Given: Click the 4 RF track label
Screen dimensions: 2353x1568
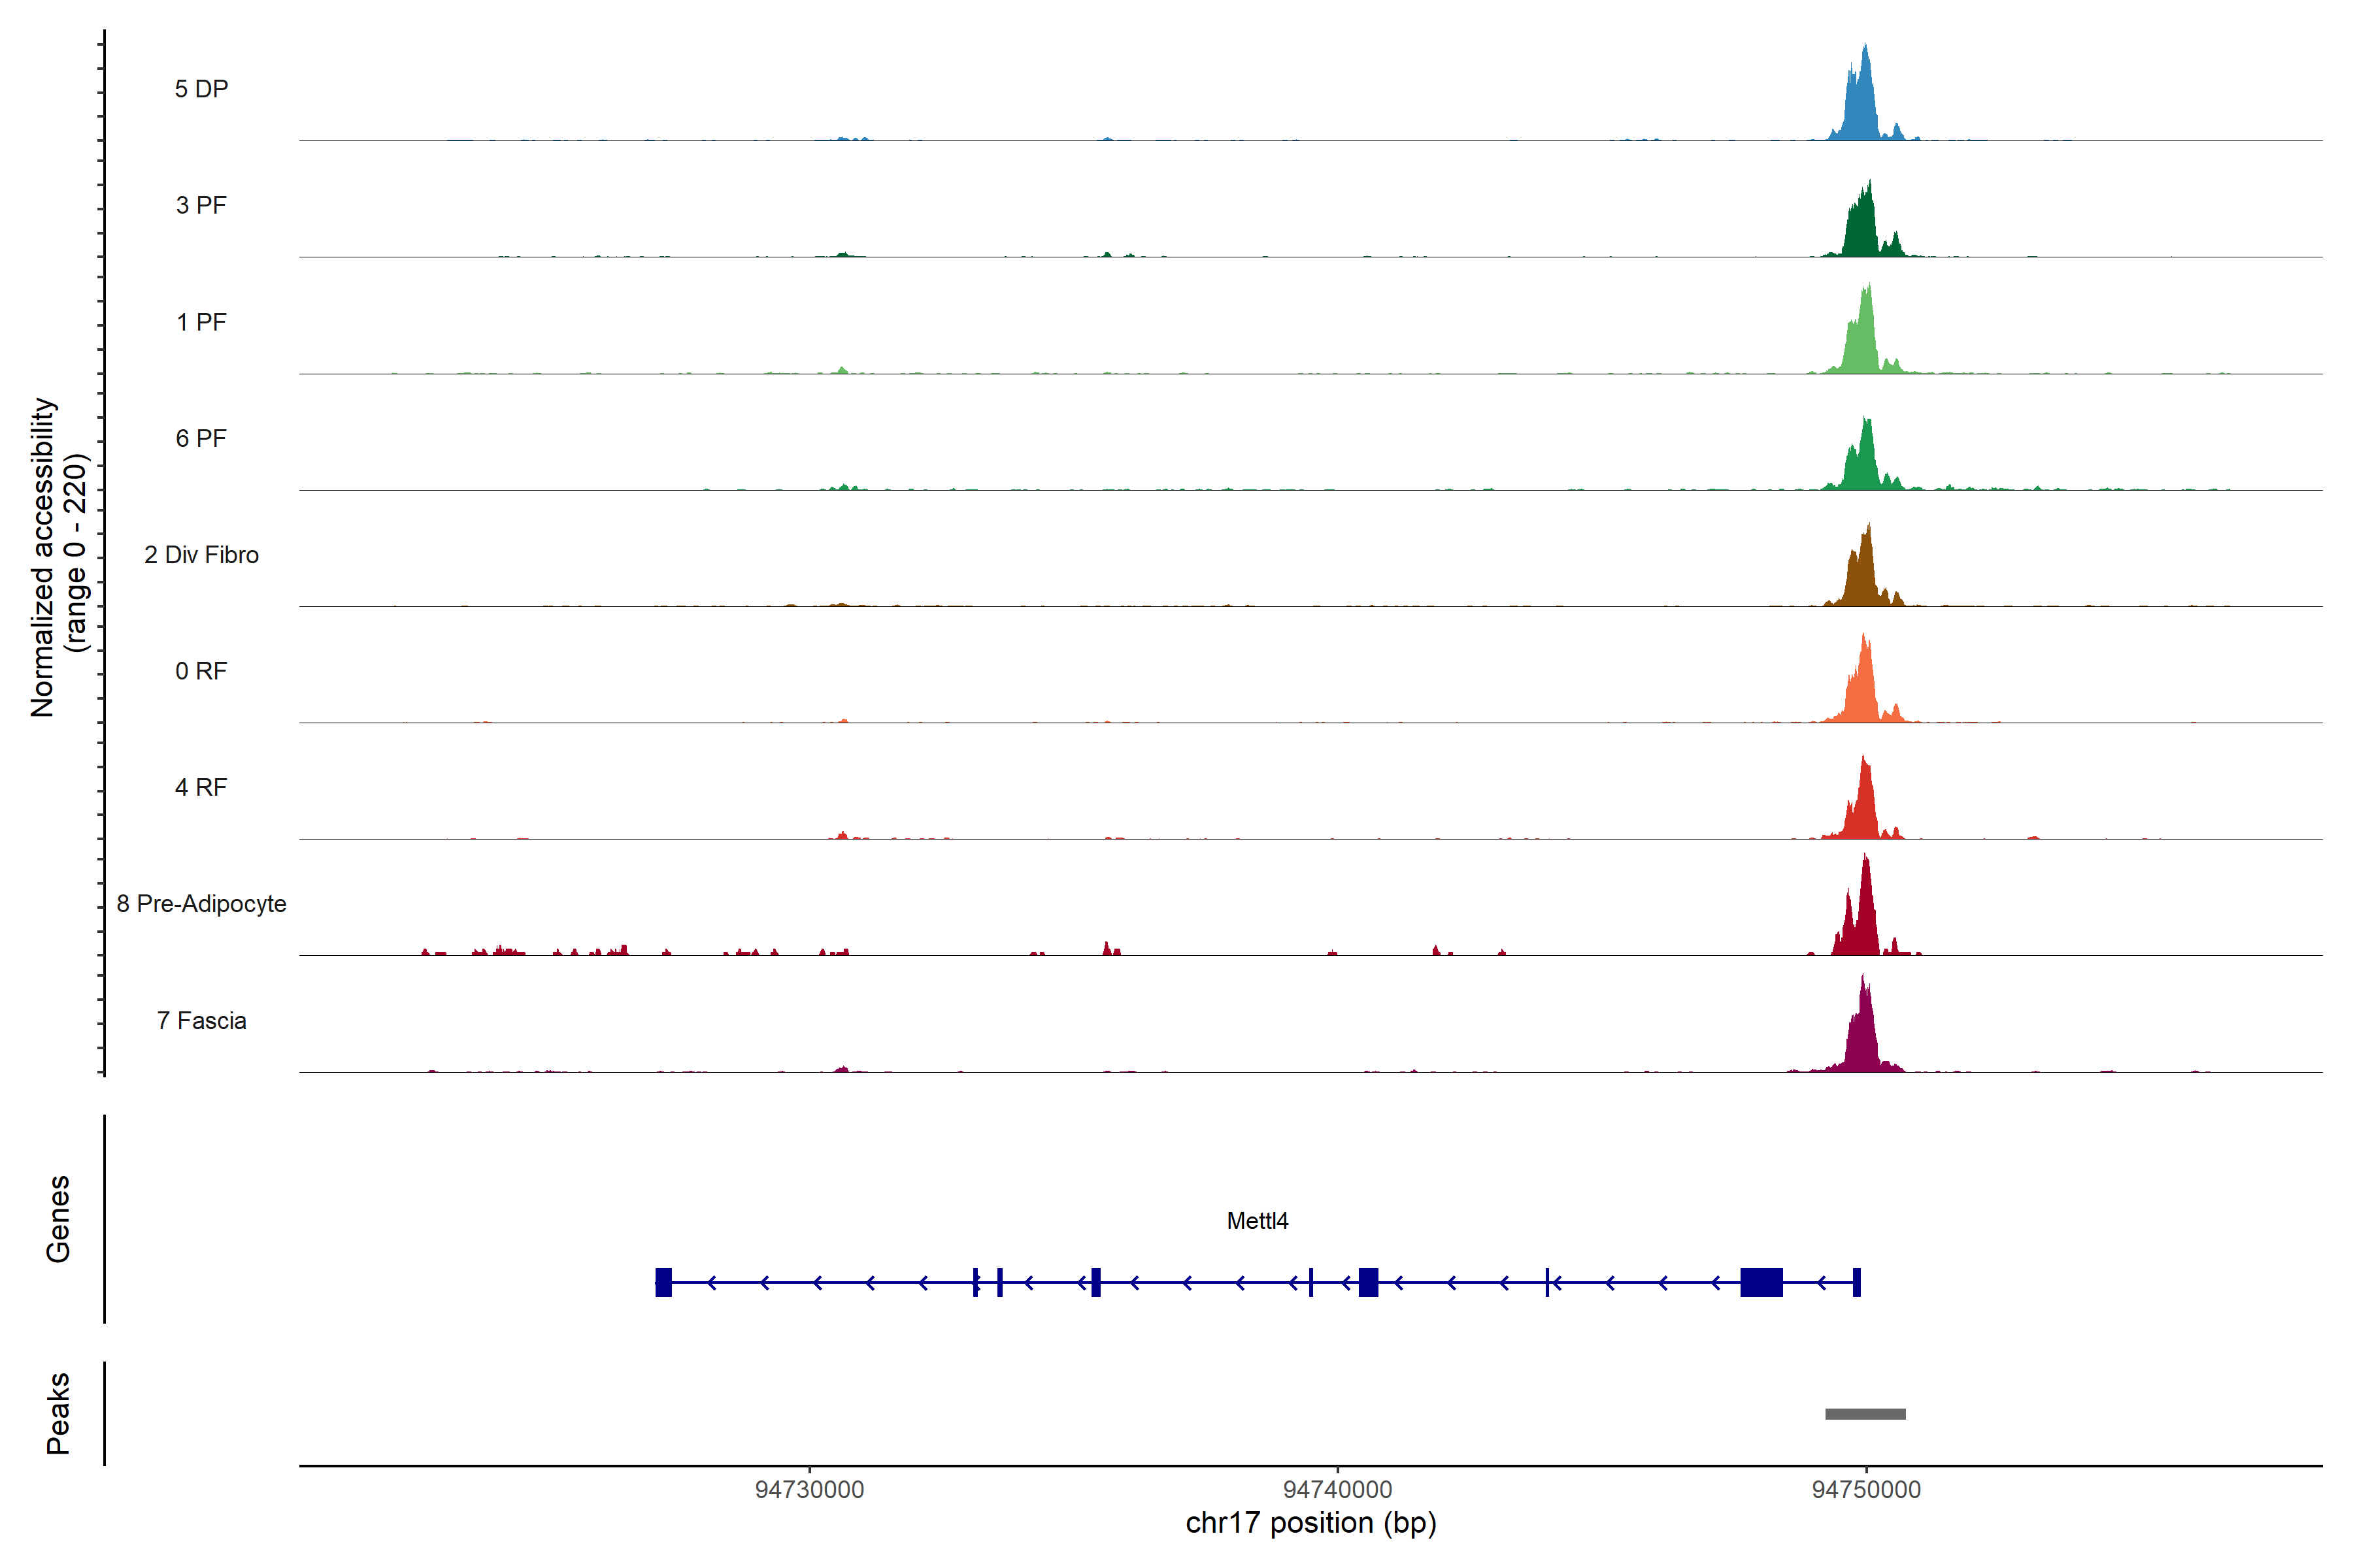Looking at the screenshot, I should (x=201, y=787).
